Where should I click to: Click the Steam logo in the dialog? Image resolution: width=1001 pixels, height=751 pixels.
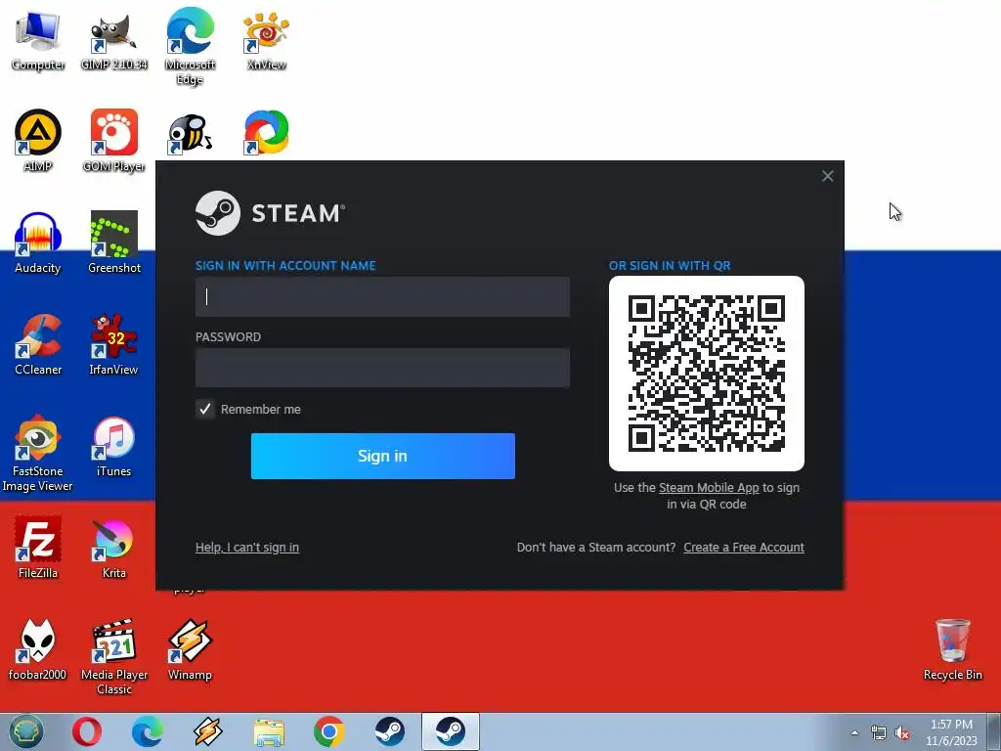(270, 213)
